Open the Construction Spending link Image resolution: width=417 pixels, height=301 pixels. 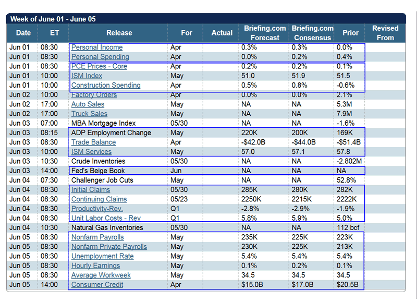(x=106, y=85)
